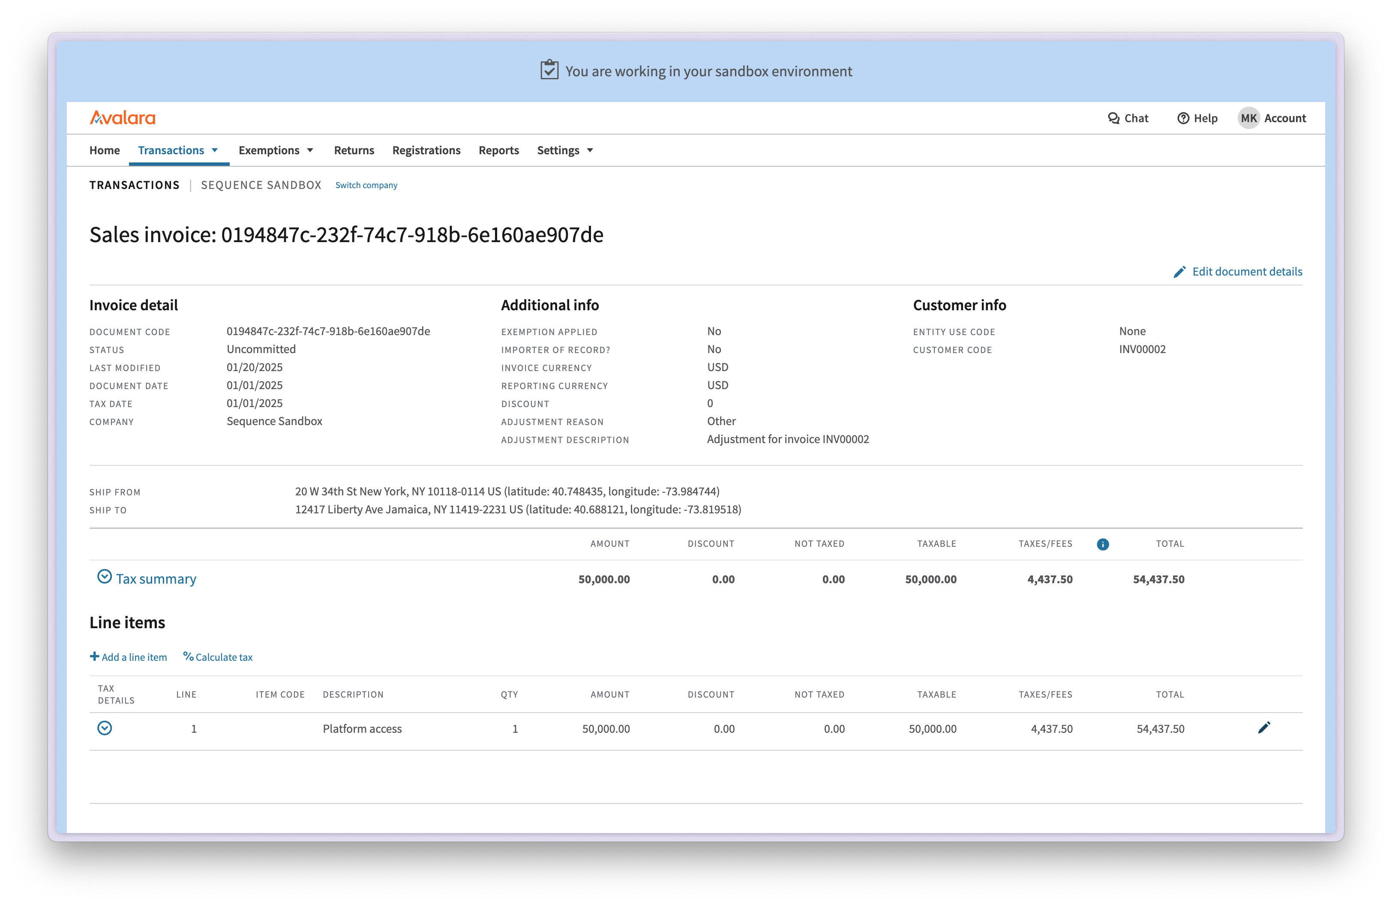Click the plus icon to add a line item
The image size is (1392, 905).
pos(95,656)
